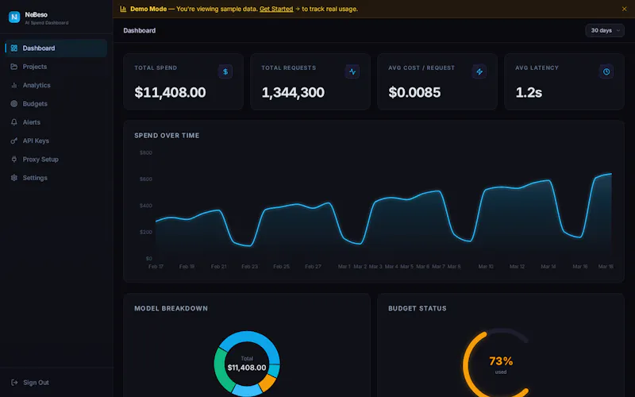Click the donut center total $11,408.00
This screenshot has height=397, width=635.
[247, 368]
